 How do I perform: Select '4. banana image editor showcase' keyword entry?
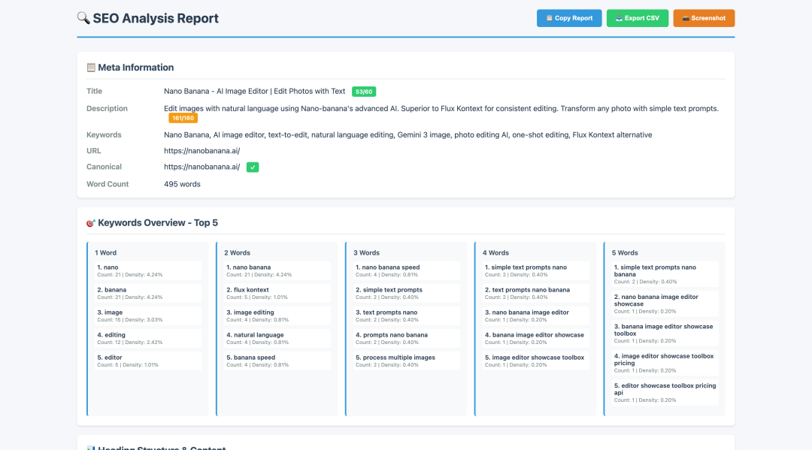pyautogui.click(x=535, y=338)
